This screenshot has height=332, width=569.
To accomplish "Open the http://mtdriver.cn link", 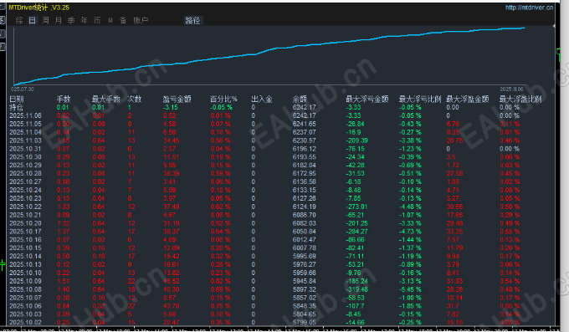I will click(x=529, y=8).
